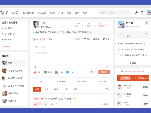The width and height of the screenshot is (151, 113).
Task: Select 我说 post type
Action: pyautogui.click(x=77, y=39)
